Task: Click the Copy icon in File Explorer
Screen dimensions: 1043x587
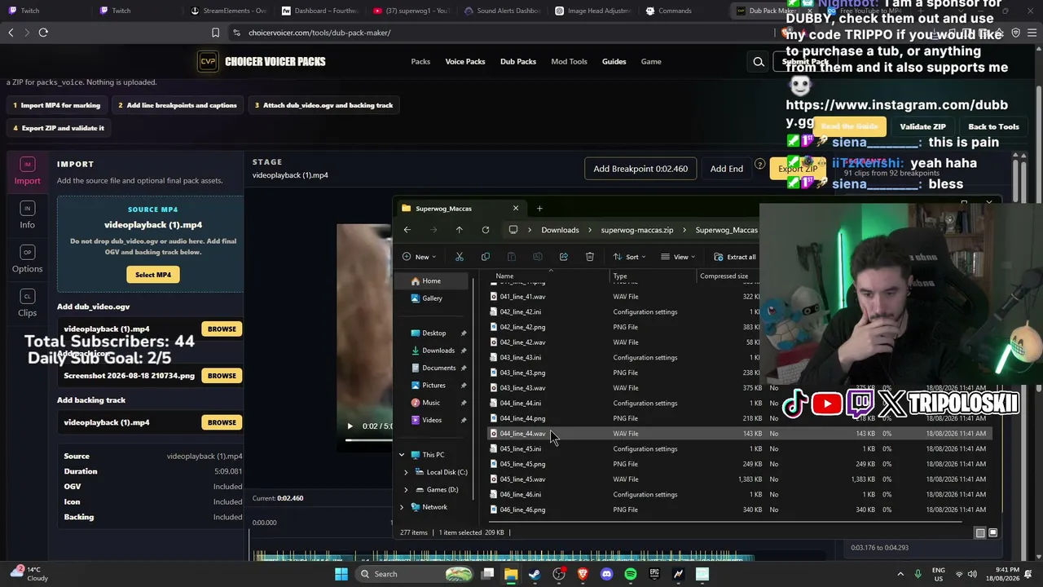Action: pos(486,257)
